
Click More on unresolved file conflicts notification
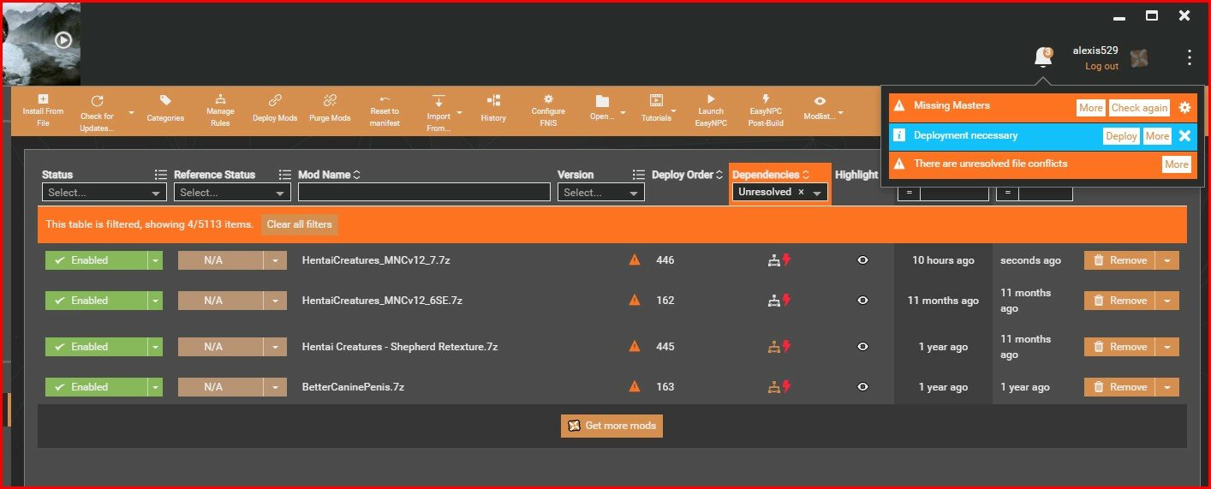pyautogui.click(x=1176, y=164)
